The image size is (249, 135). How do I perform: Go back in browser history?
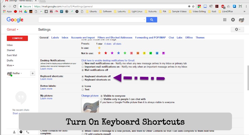[5, 6]
